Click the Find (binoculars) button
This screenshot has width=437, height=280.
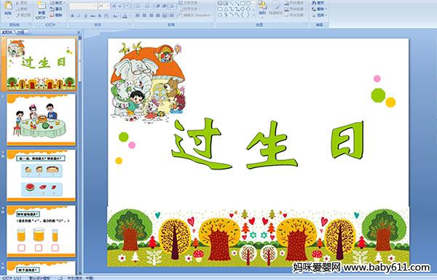click(318, 3)
